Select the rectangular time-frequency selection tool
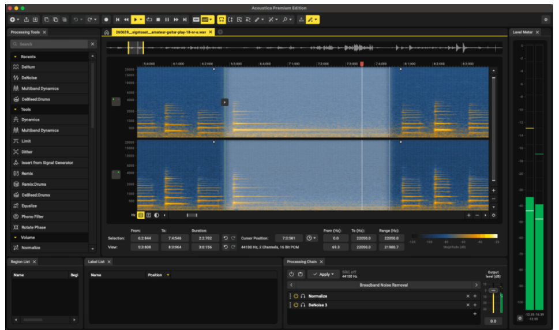This screenshot has height=330, width=559. [x=239, y=20]
